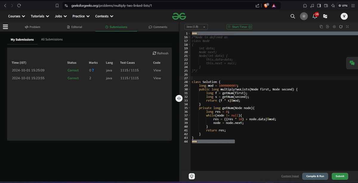This screenshot has width=358, height=183.
Task: Click the search magnifier icon
Action: tap(293, 16)
